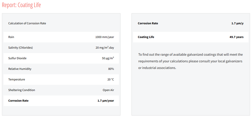Click the Corrosion Rate label above Coating Life
Image resolution: width=252 pixels, height=118 pixels.
[x=148, y=23]
